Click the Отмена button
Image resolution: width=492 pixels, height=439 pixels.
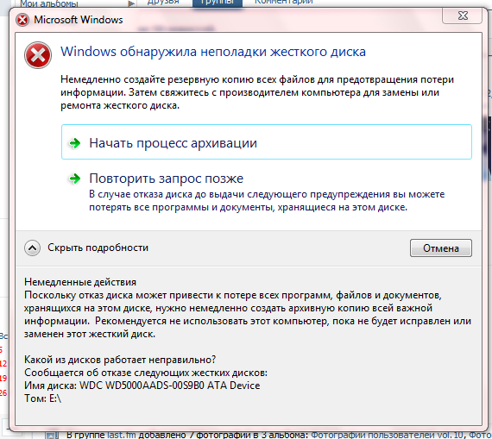[x=441, y=248]
